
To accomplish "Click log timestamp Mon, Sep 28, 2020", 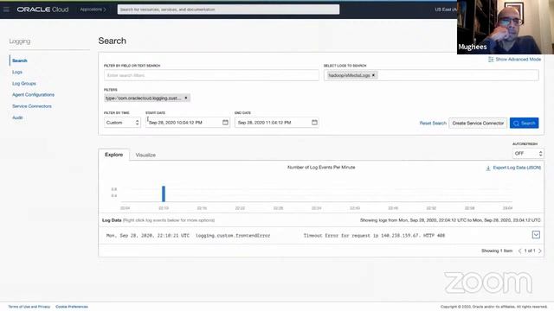I will click(148, 236).
